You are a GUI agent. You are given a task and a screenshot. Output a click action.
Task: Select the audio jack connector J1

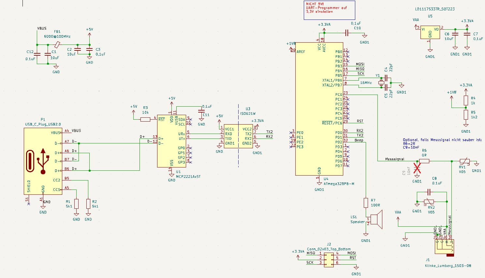tap(445, 247)
